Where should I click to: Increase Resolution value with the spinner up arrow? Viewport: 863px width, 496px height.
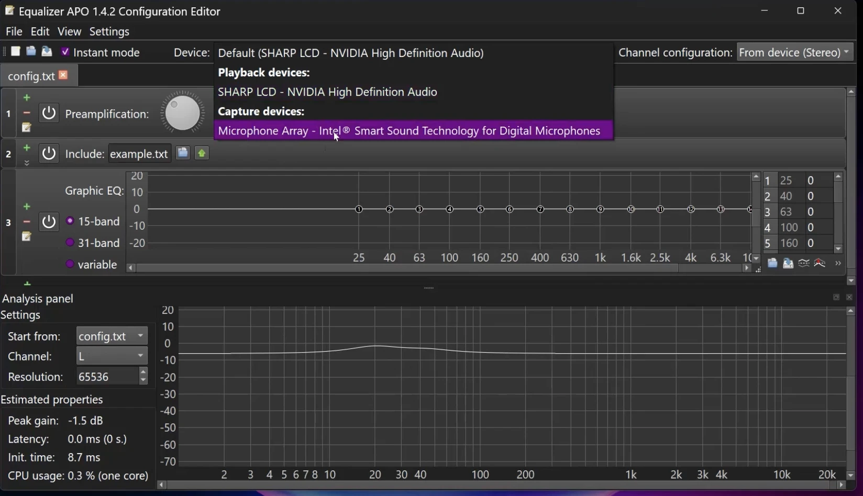click(143, 372)
